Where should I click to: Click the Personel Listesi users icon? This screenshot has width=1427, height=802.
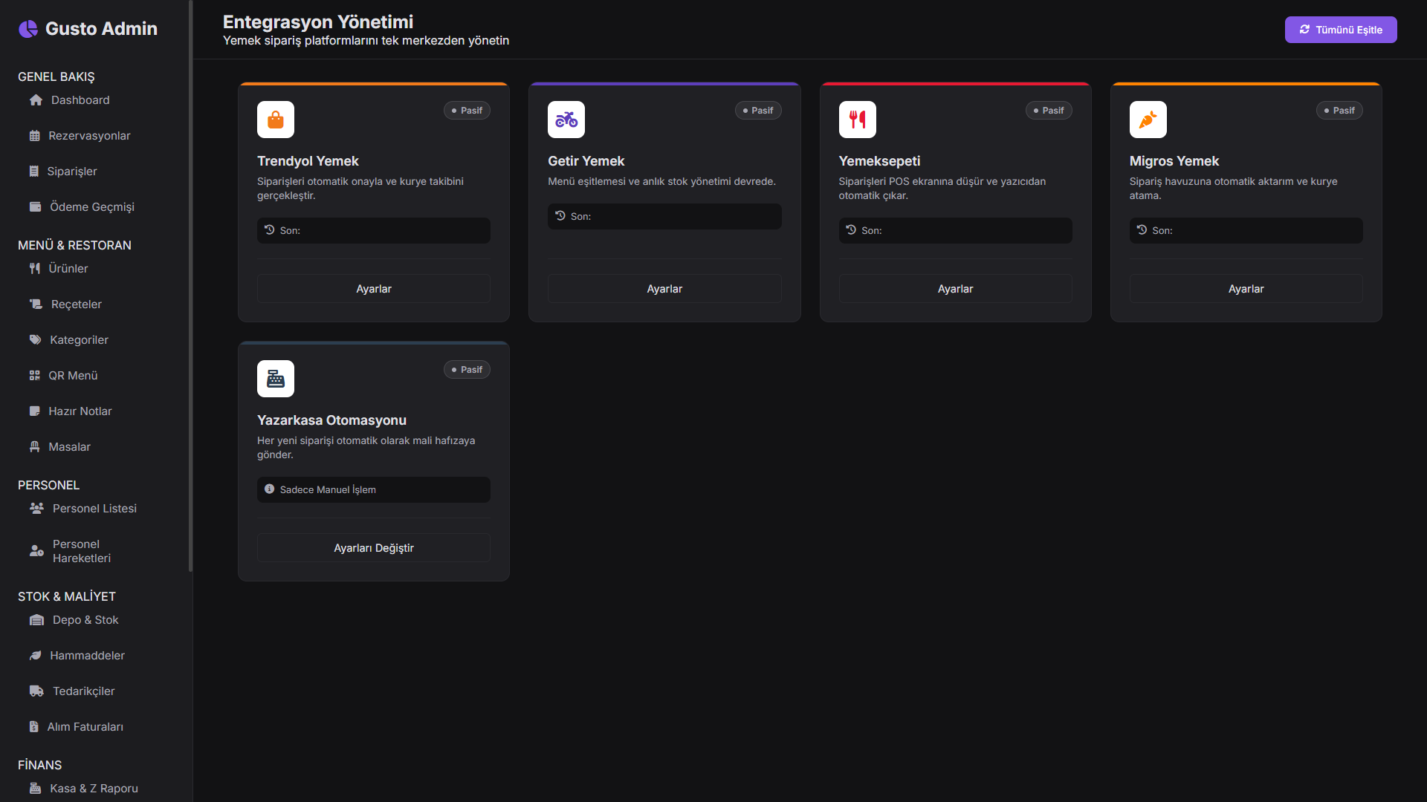[36, 509]
